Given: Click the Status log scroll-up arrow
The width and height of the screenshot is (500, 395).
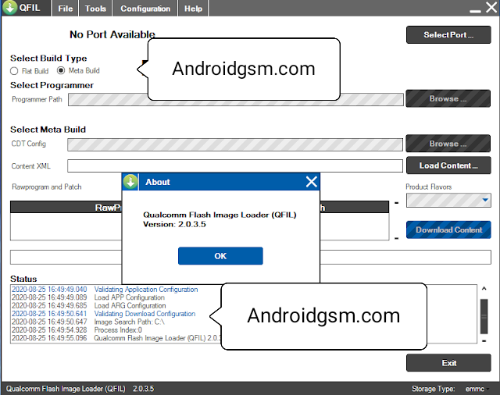Looking at the screenshot, I should tap(484, 289).
